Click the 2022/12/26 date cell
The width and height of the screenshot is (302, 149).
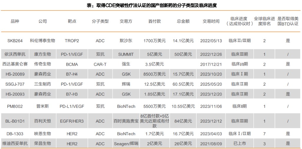[211, 54]
